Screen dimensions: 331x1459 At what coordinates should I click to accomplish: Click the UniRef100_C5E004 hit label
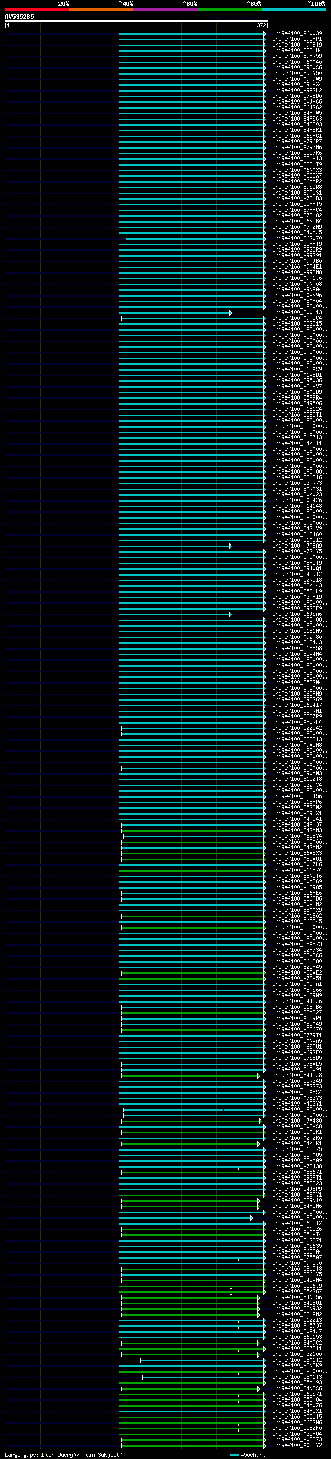(x=297, y=1399)
